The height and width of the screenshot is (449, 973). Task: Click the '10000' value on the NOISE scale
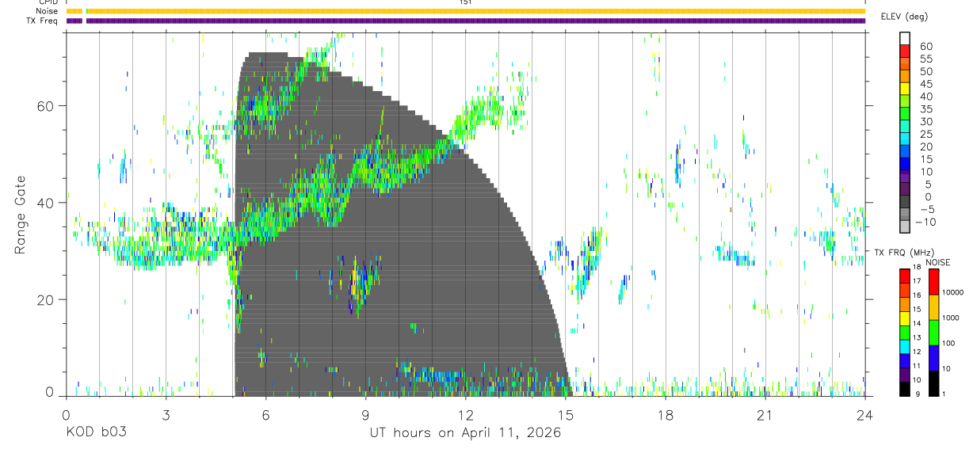(x=952, y=292)
